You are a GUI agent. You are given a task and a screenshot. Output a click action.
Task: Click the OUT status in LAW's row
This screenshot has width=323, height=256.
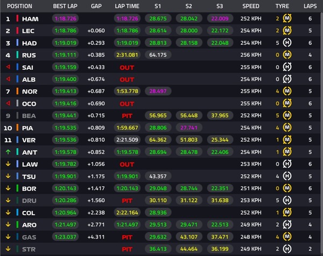point(127,164)
